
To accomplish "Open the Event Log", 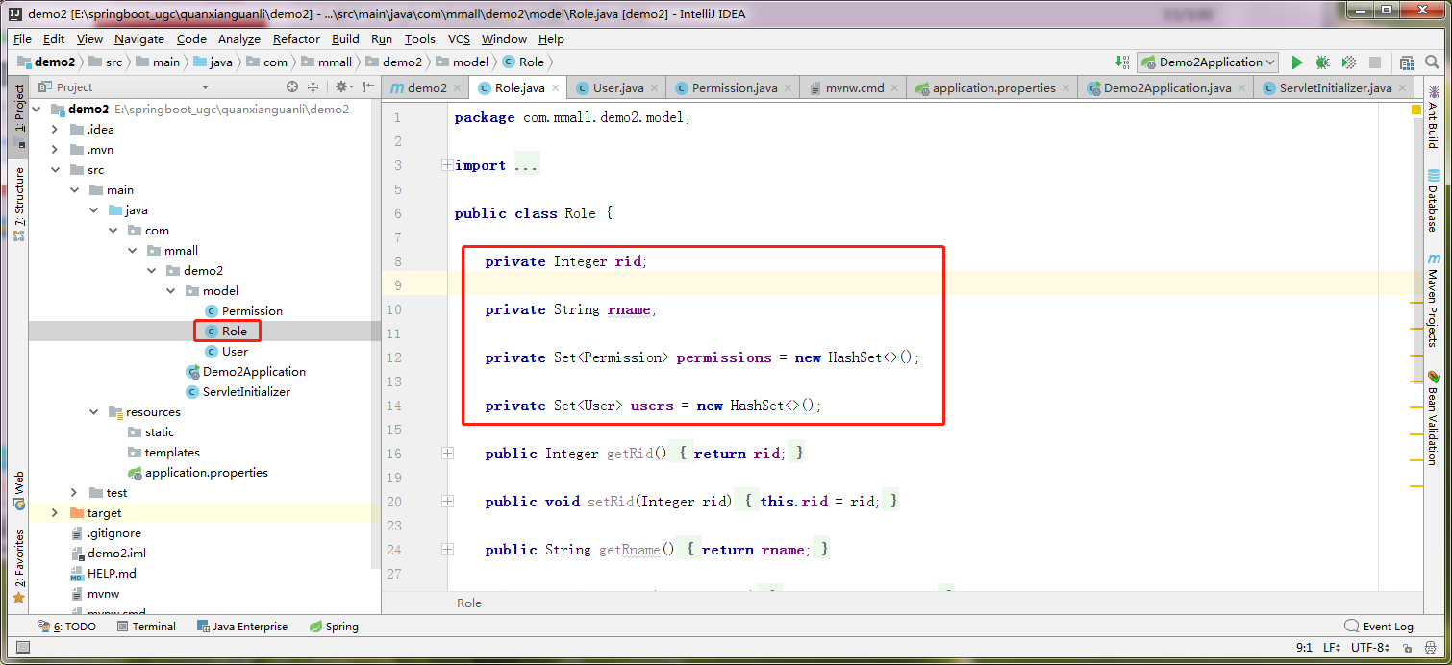I will click(1379, 627).
